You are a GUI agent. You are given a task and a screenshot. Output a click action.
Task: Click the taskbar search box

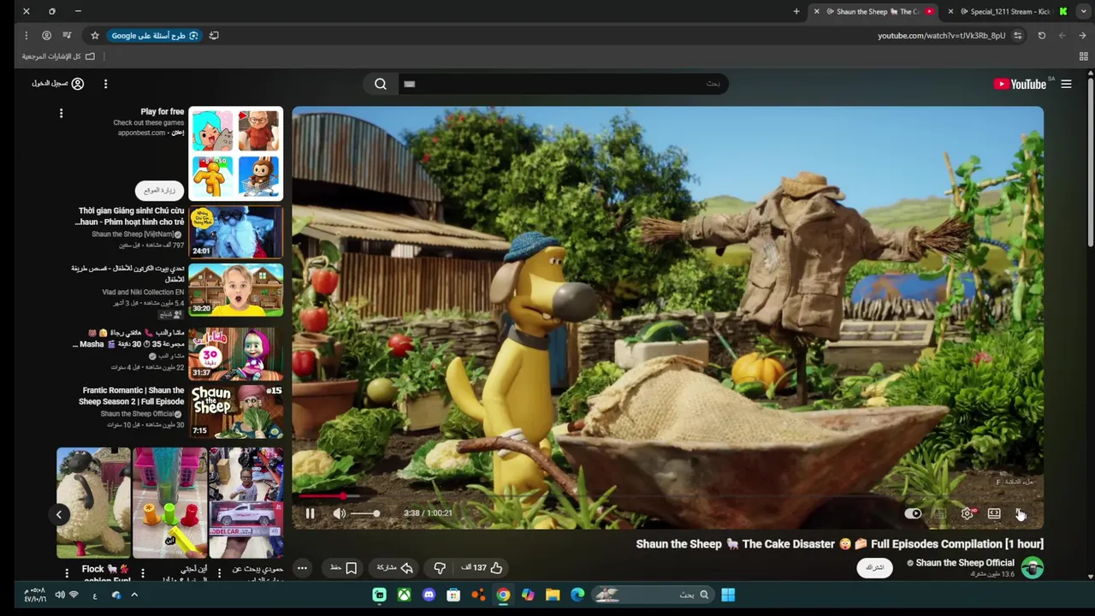click(652, 595)
